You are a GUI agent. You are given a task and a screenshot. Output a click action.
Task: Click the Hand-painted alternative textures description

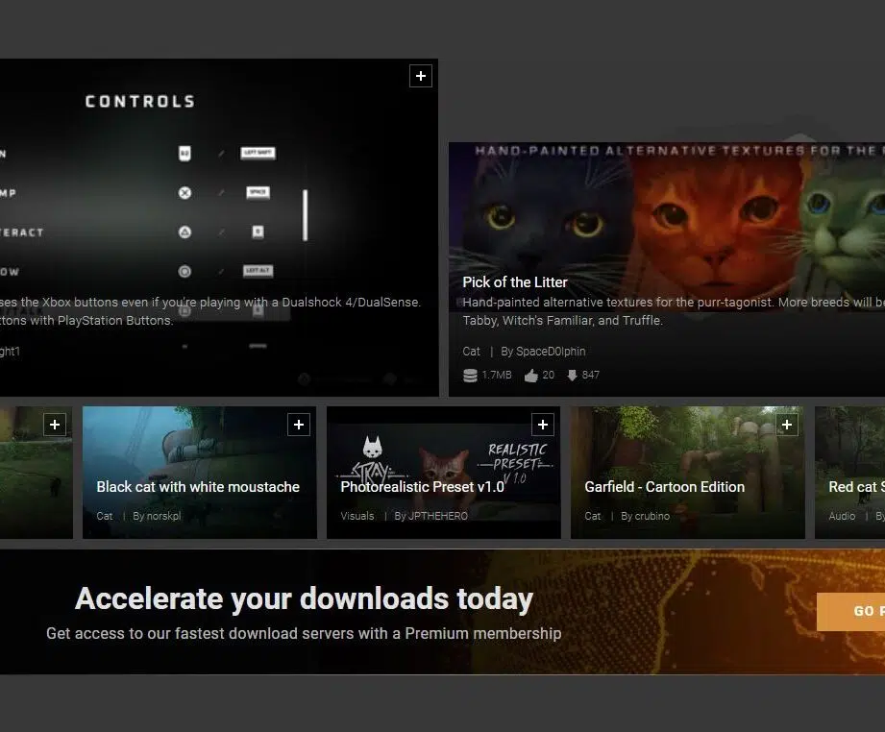(x=674, y=311)
